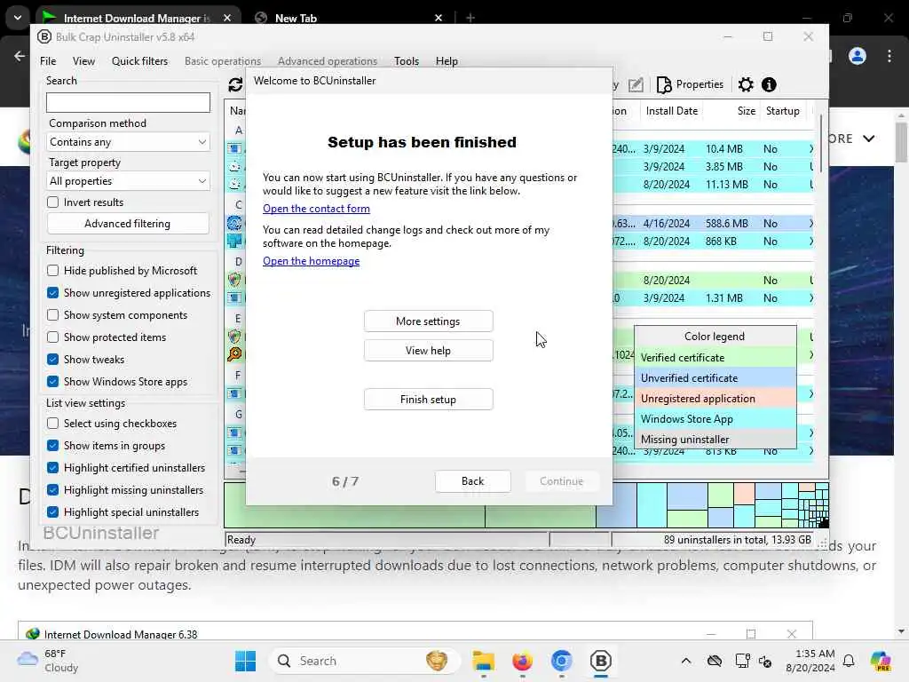Click the Finish setup button
909x682 pixels.
[x=429, y=400]
